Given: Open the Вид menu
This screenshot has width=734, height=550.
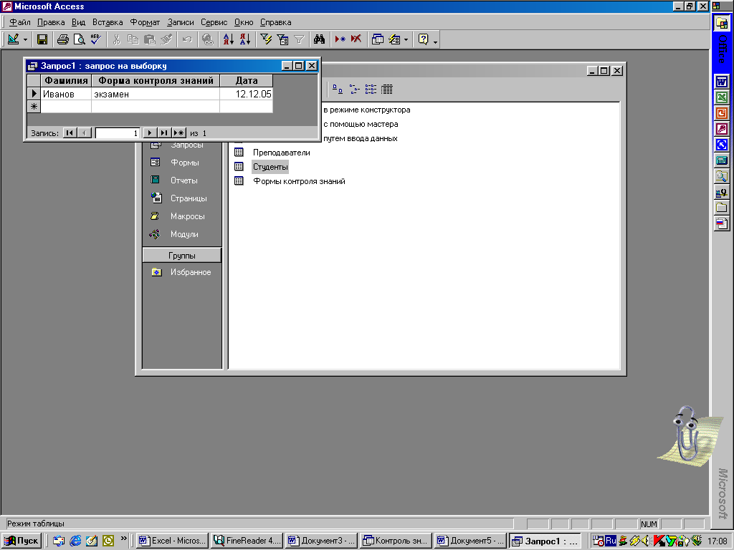Looking at the screenshot, I should click(78, 22).
